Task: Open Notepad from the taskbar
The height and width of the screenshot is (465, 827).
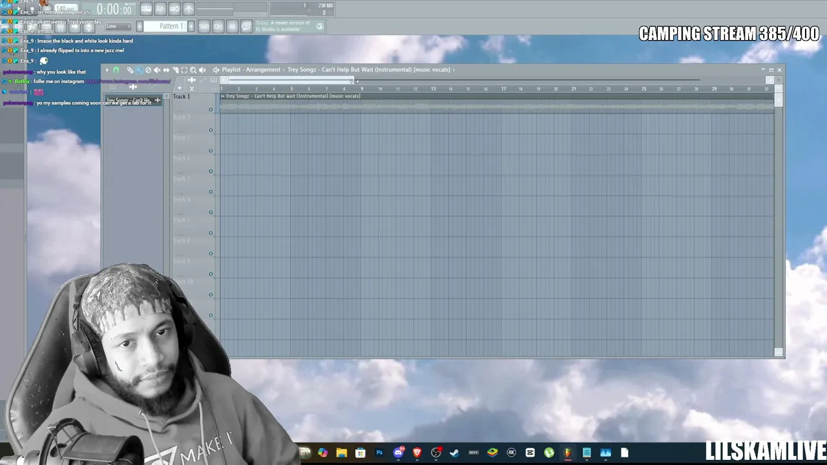Action: (587, 453)
